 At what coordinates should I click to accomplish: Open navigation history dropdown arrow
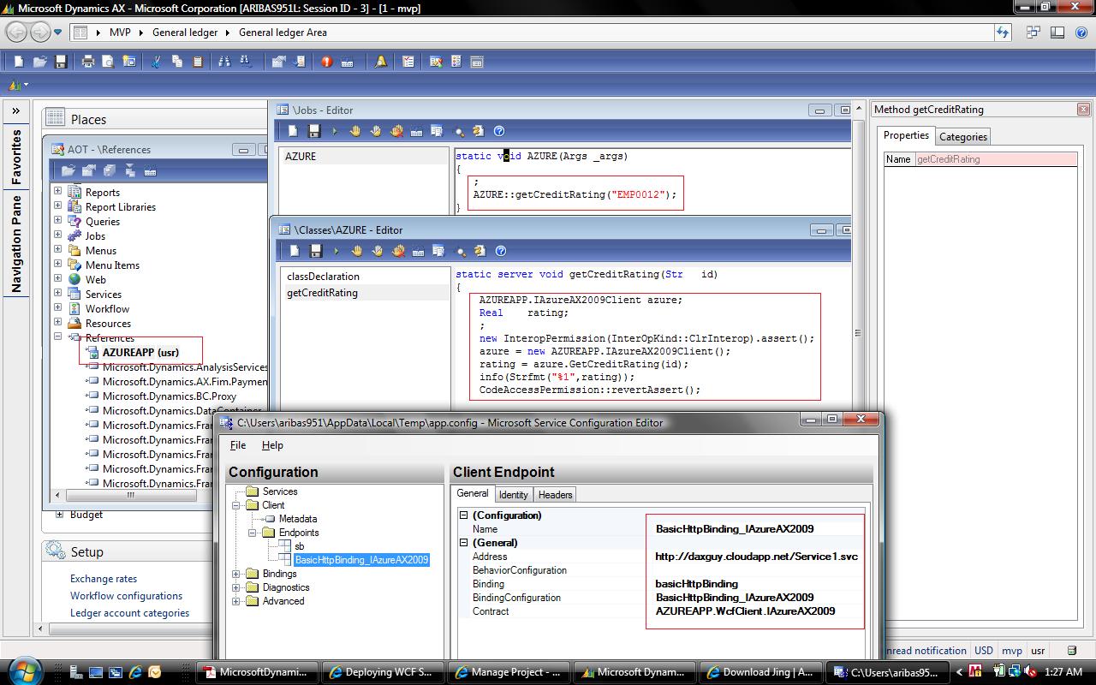[58, 33]
